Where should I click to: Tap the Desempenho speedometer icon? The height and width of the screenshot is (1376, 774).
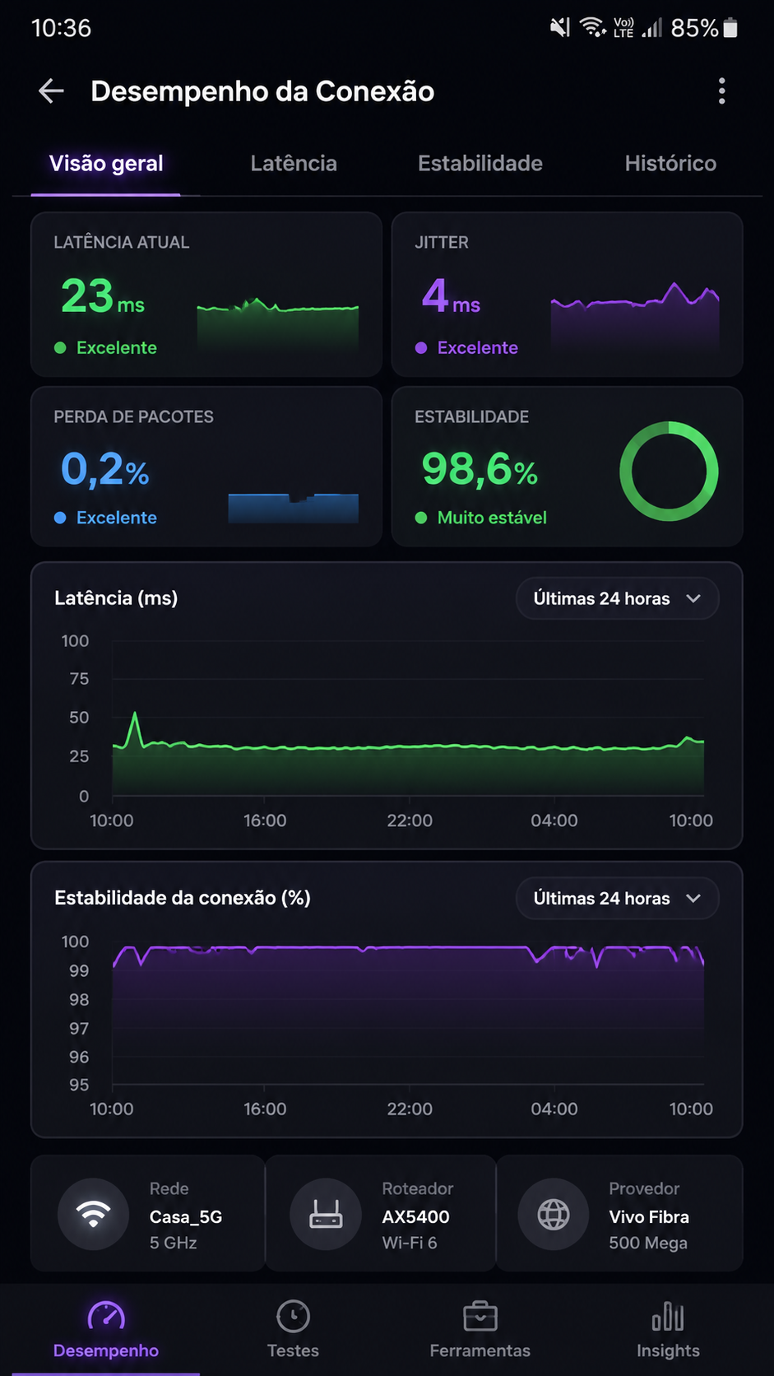[106, 1316]
